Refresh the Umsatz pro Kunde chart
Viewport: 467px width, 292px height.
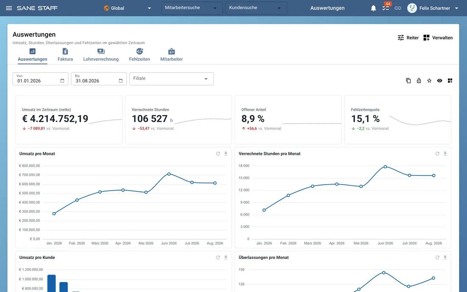pos(218,258)
